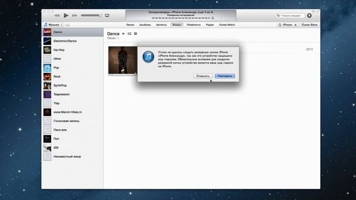This screenshot has width=356, height=200.
Task: Click the 2013 year label
Action: click(309, 49)
